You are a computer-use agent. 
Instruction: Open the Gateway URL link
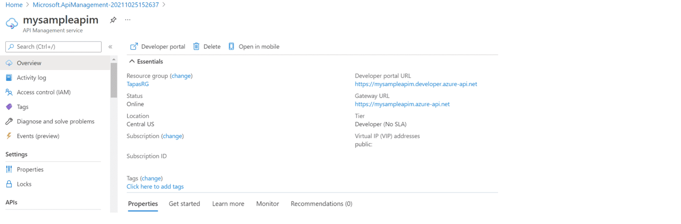402,104
